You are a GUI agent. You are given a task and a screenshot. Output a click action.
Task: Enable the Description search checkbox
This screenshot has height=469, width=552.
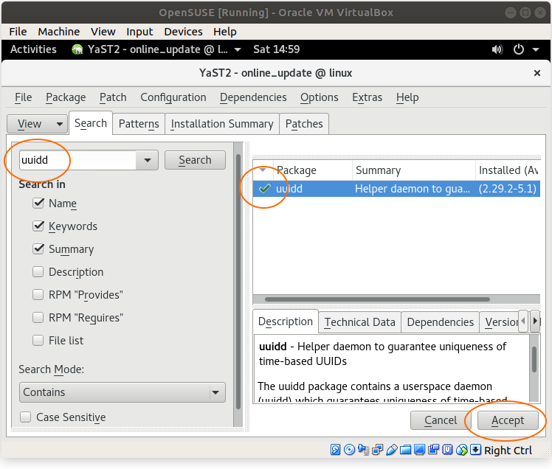coord(38,271)
